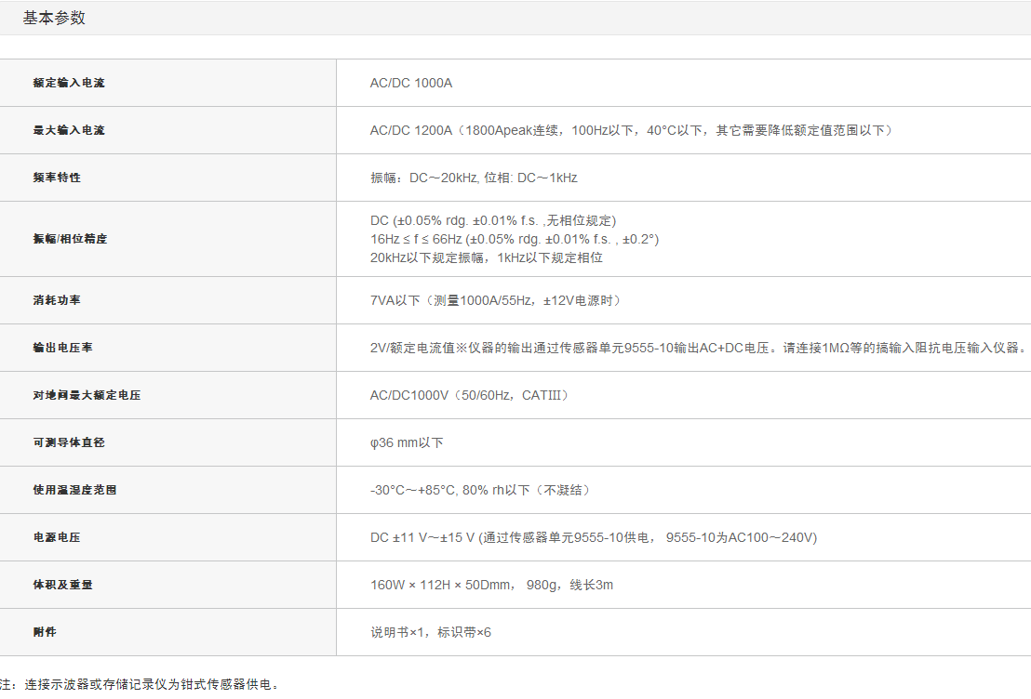1031x699 pixels.
Task: Click the φ36 mm以下 diameter value
Action: [407, 442]
